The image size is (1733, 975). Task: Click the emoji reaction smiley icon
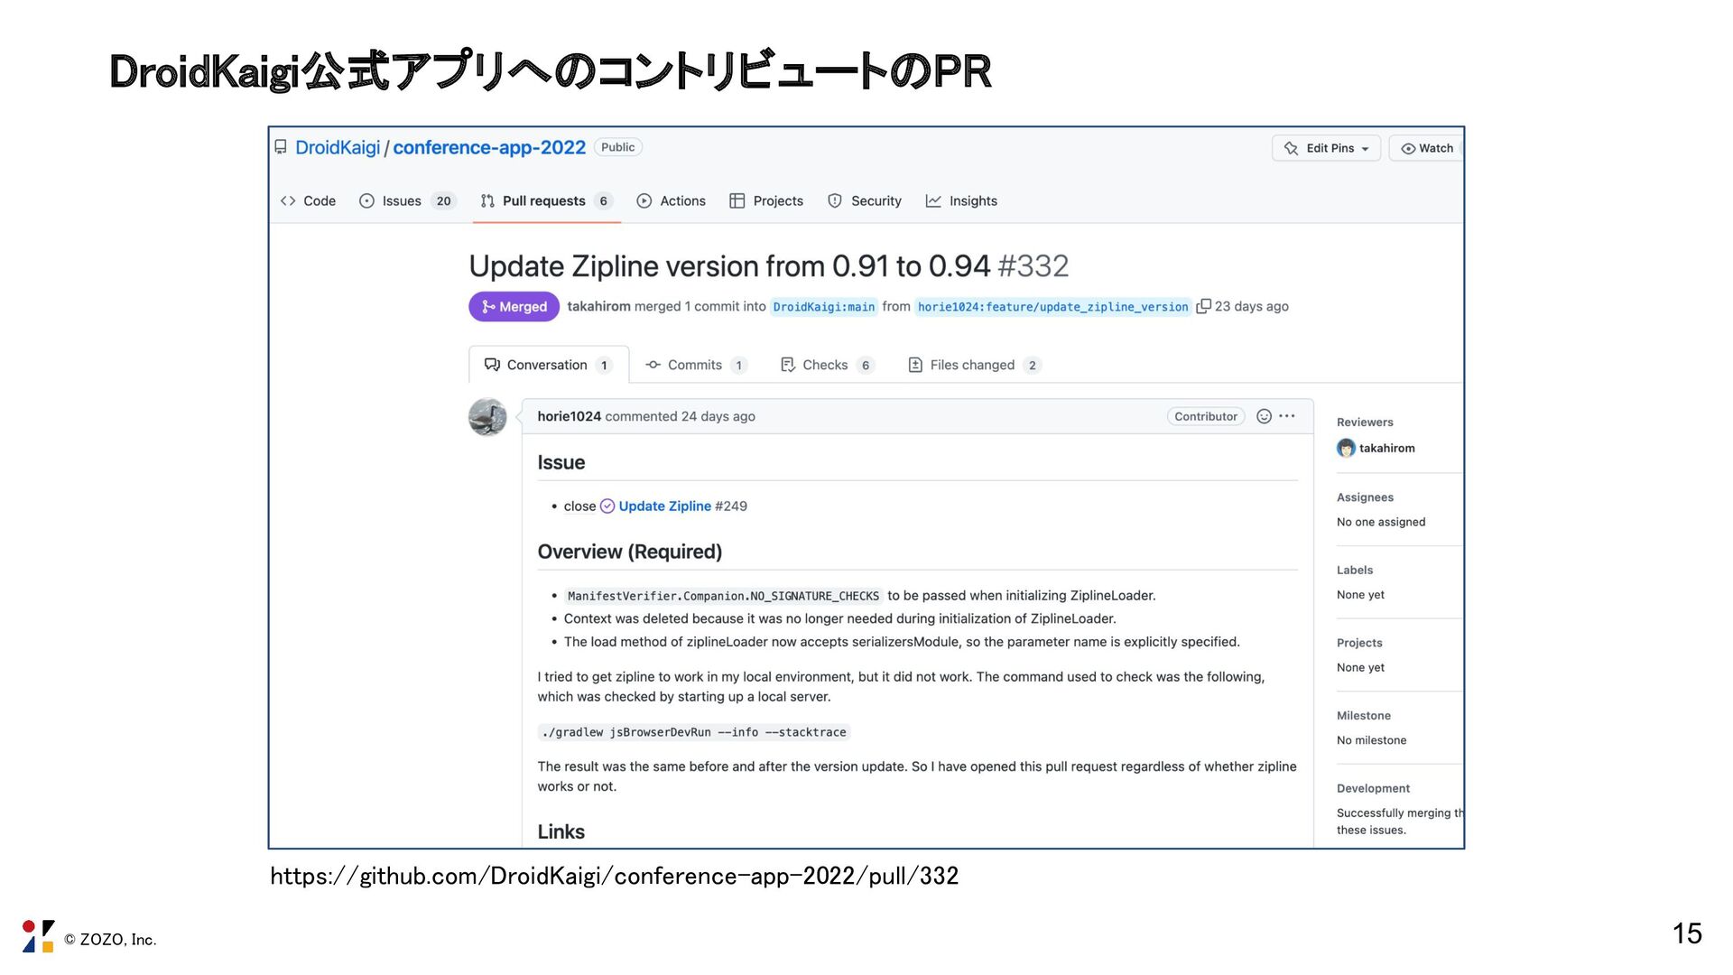[1264, 416]
